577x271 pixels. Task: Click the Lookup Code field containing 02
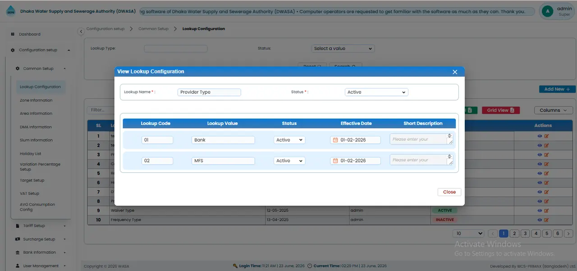[157, 161]
